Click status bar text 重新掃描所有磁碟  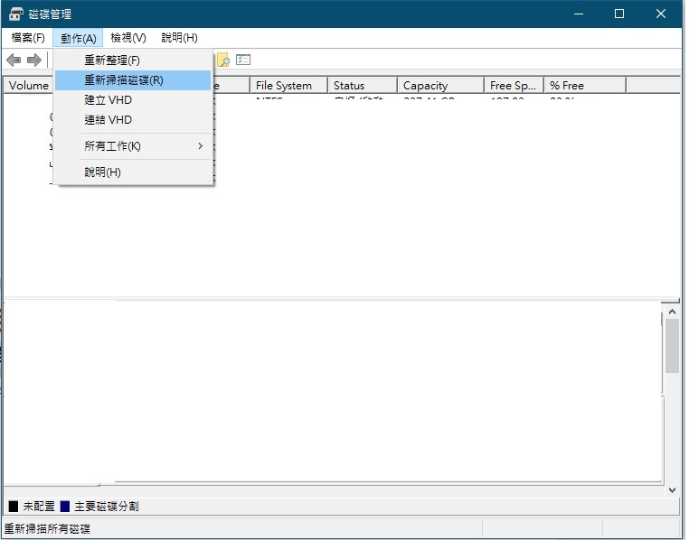(47, 528)
